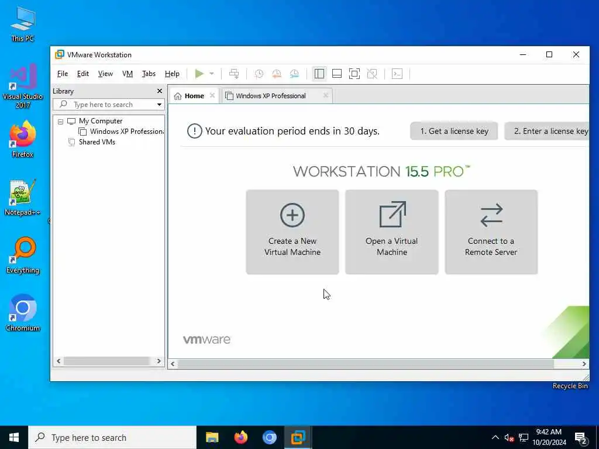The height and width of the screenshot is (449, 599).
Task: Open the Edit menu
Action: (x=83, y=74)
